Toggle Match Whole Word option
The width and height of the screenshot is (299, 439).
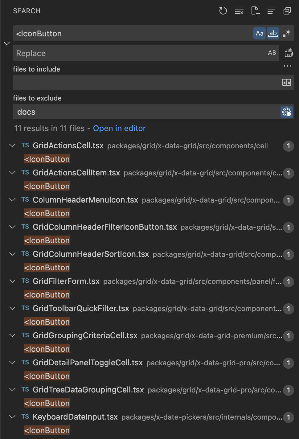pyautogui.click(x=273, y=33)
